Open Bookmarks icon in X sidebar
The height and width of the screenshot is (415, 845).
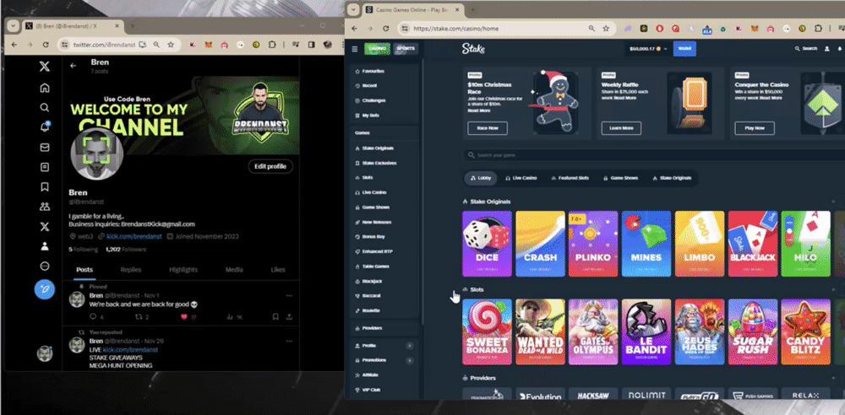[45, 187]
